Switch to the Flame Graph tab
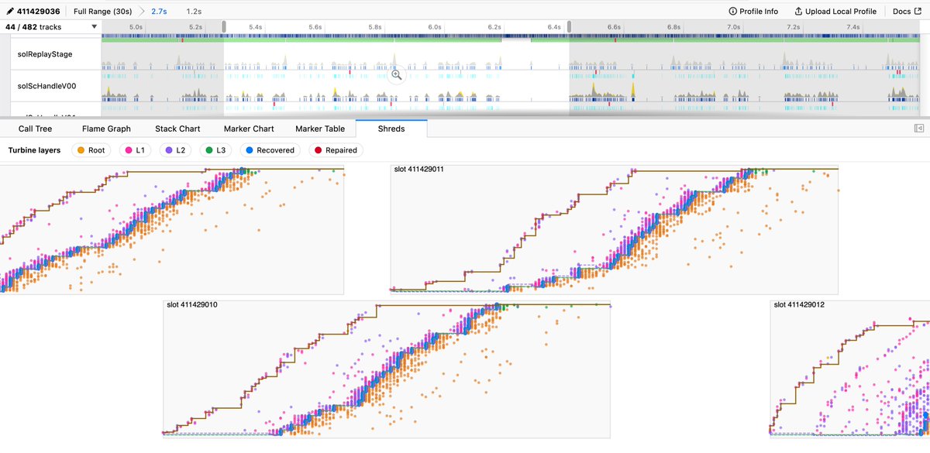 coord(106,129)
